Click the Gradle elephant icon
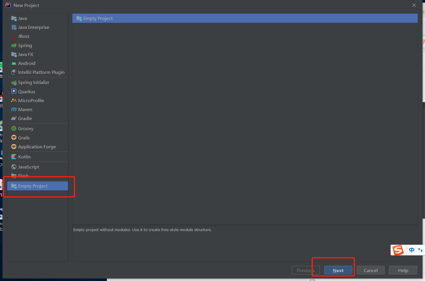 pos(14,118)
